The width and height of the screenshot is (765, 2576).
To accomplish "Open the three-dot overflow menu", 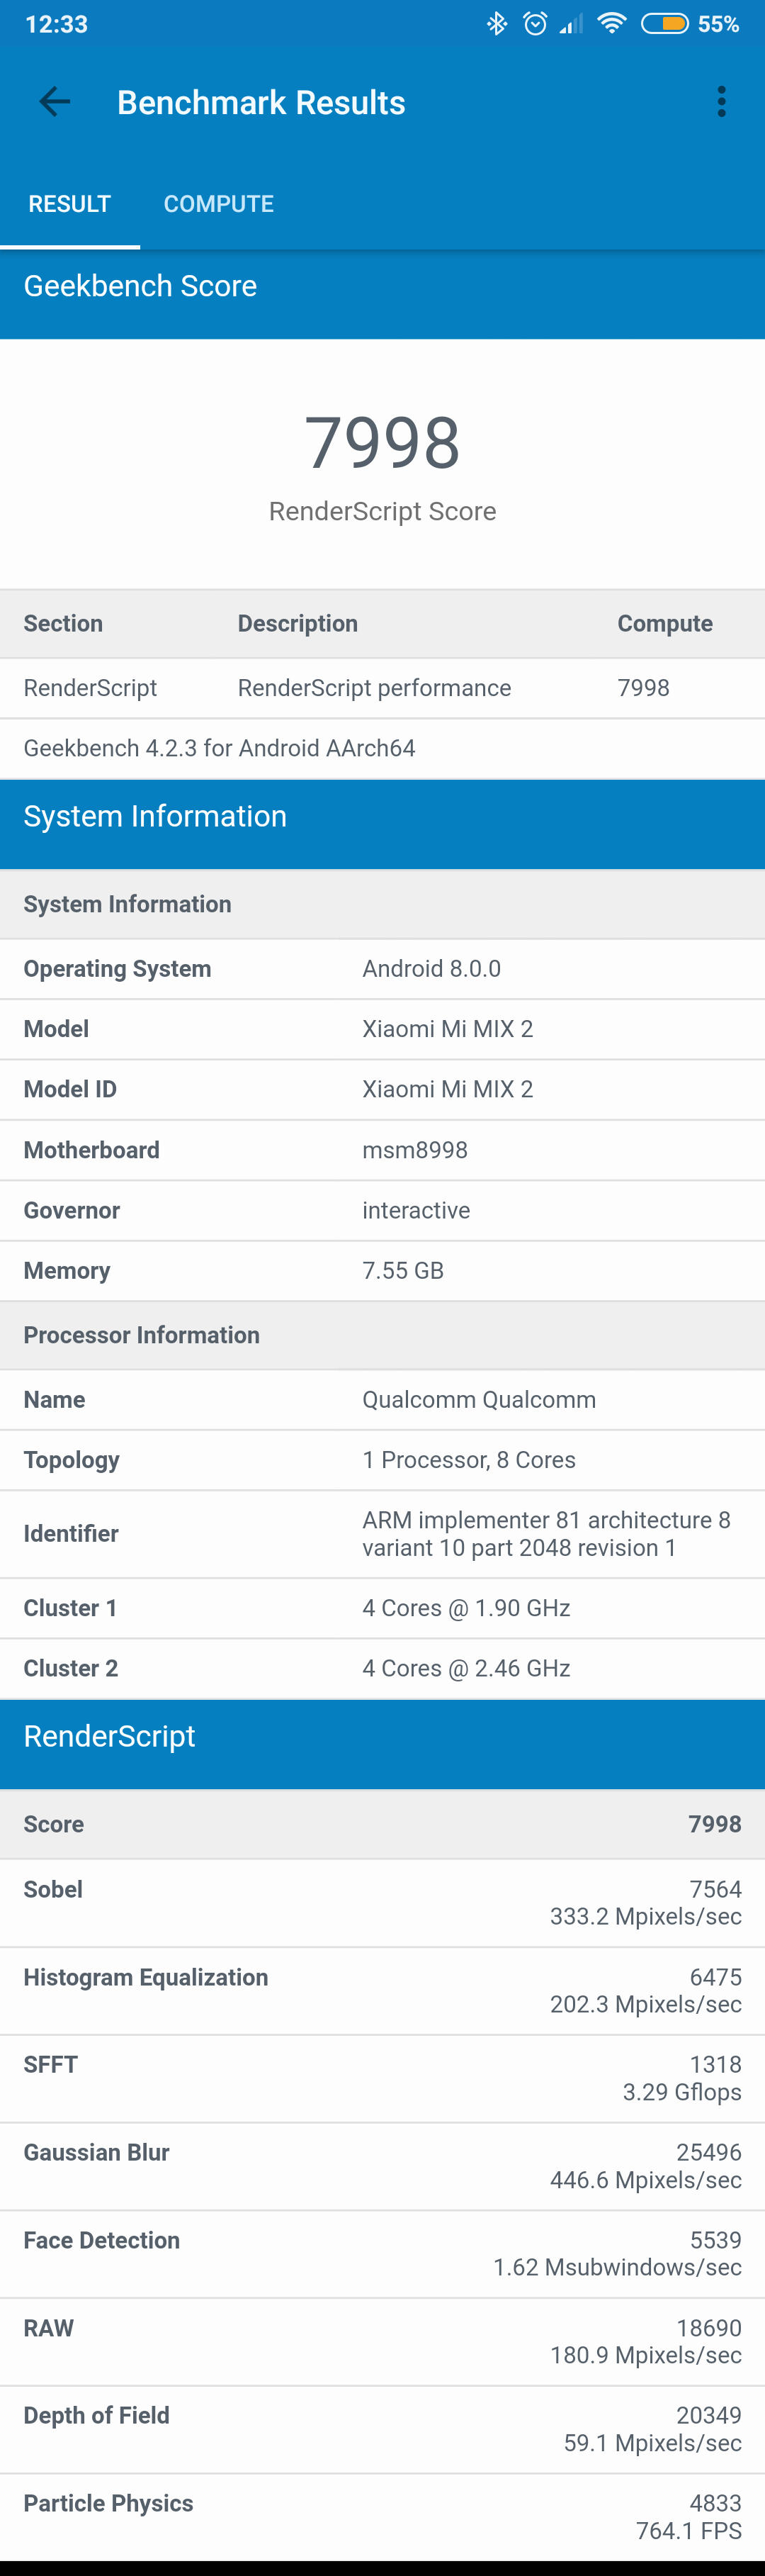I will (x=721, y=102).
